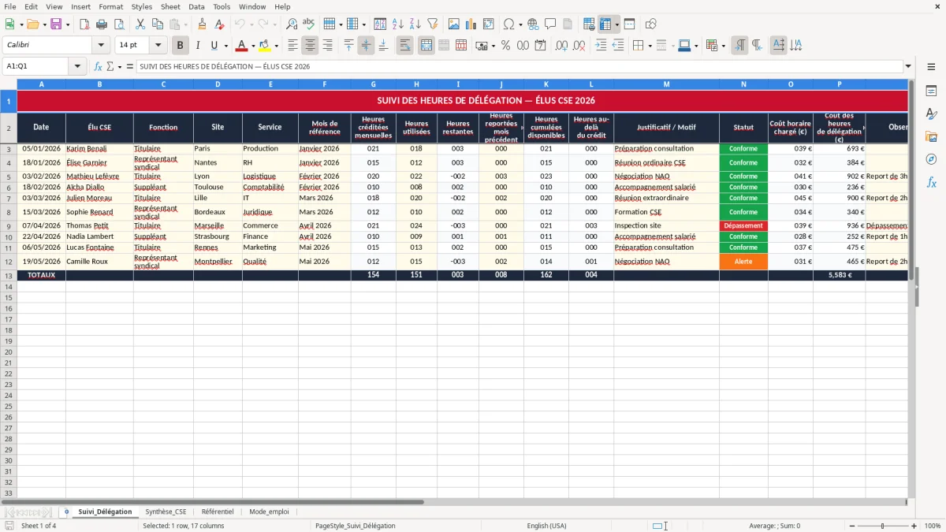Open the Borders dropdown arrow
Screen dimensions: 946x532
point(650,46)
